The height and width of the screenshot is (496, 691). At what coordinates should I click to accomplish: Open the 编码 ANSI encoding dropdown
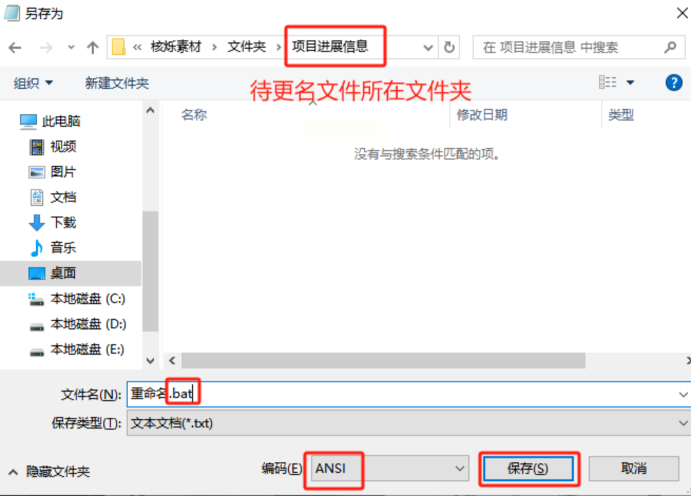click(x=390, y=468)
